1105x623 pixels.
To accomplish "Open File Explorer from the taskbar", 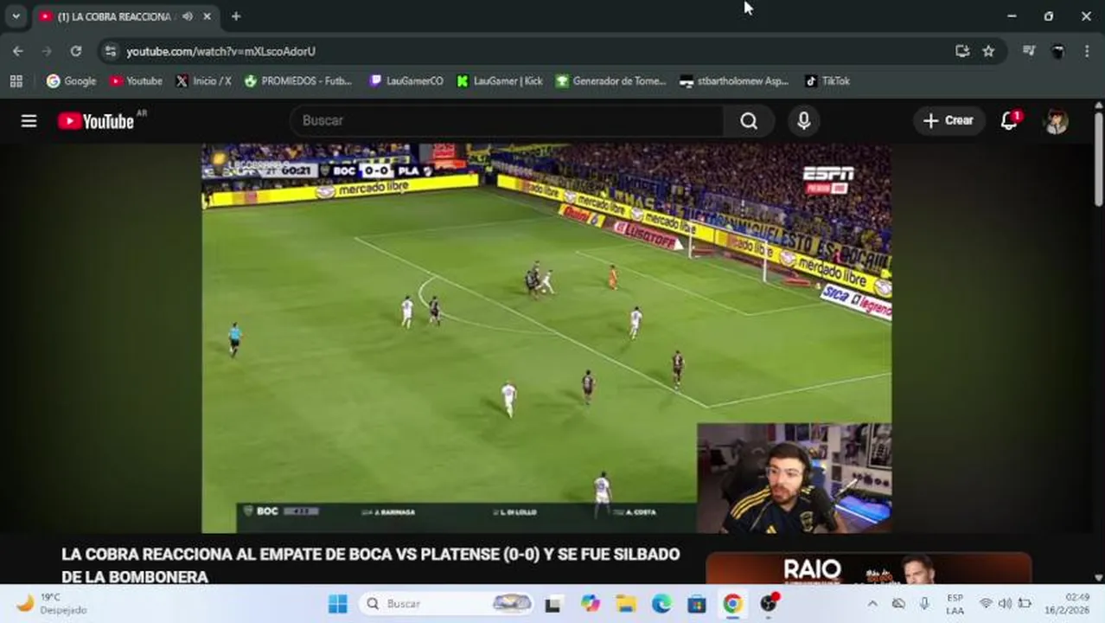I will (x=626, y=604).
